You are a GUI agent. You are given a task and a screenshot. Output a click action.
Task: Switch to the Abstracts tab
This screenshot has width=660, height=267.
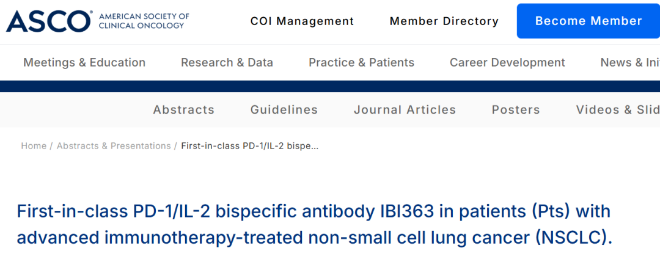point(183,110)
